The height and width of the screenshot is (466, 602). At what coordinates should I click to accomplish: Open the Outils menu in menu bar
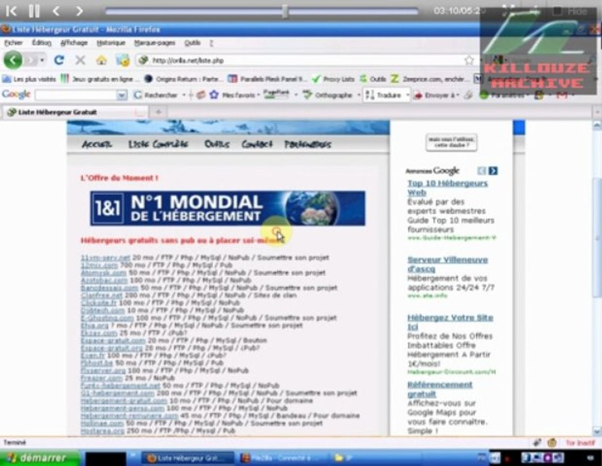pos(192,43)
